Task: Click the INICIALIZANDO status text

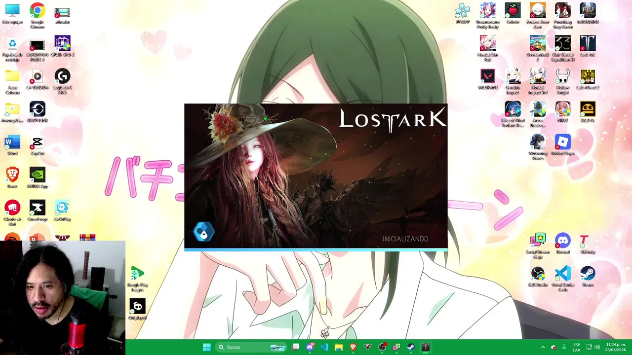Action: (405, 239)
